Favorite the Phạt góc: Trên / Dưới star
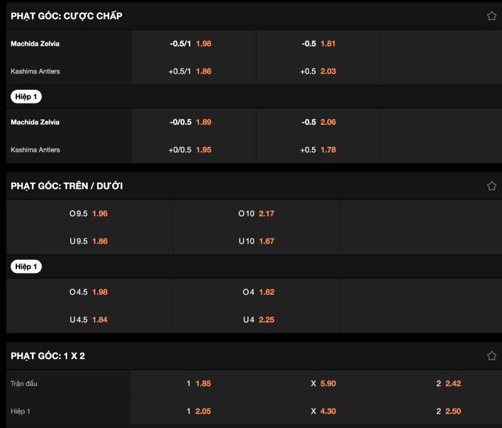Image resolution: width=502 pixels, height=428 pixels. click(491, 186)
